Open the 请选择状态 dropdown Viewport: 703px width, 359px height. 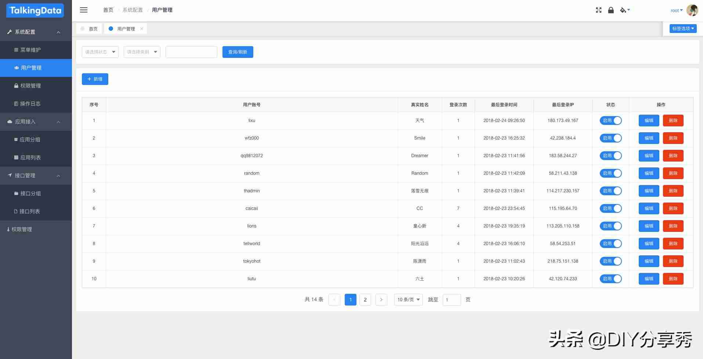(x=100, y=52)
